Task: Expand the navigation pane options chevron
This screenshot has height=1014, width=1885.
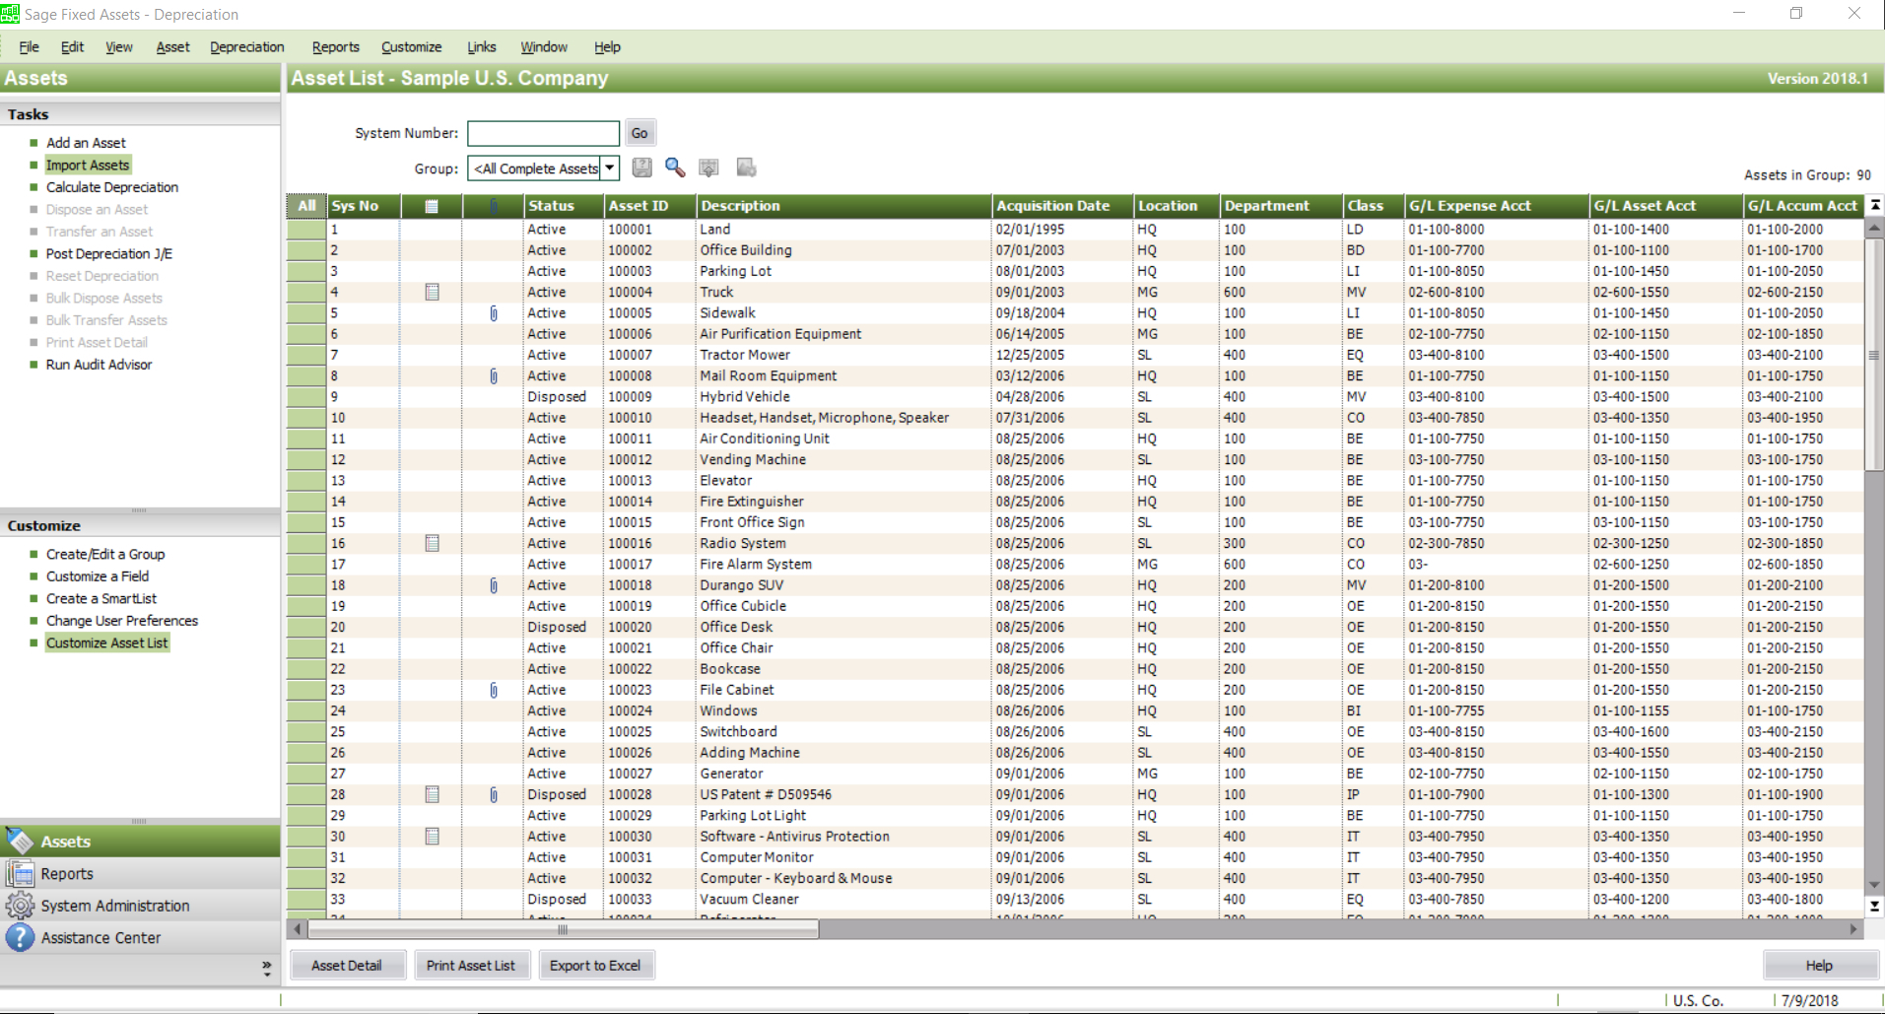Action: 266,969
